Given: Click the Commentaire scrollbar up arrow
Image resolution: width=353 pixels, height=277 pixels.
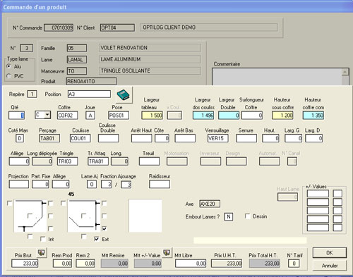Looking at the screenshot, I should coord(345,72).
